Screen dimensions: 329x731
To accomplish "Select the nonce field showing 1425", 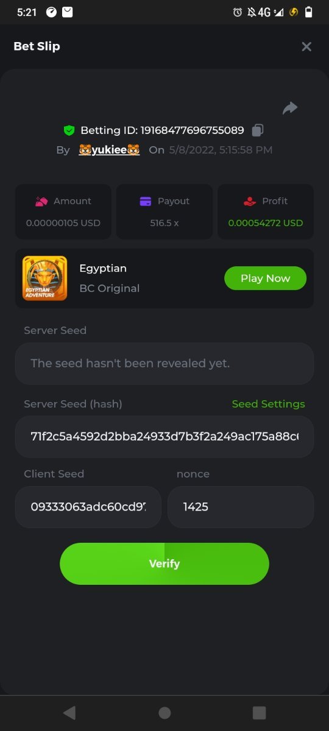I will click(x=241, y=507).
